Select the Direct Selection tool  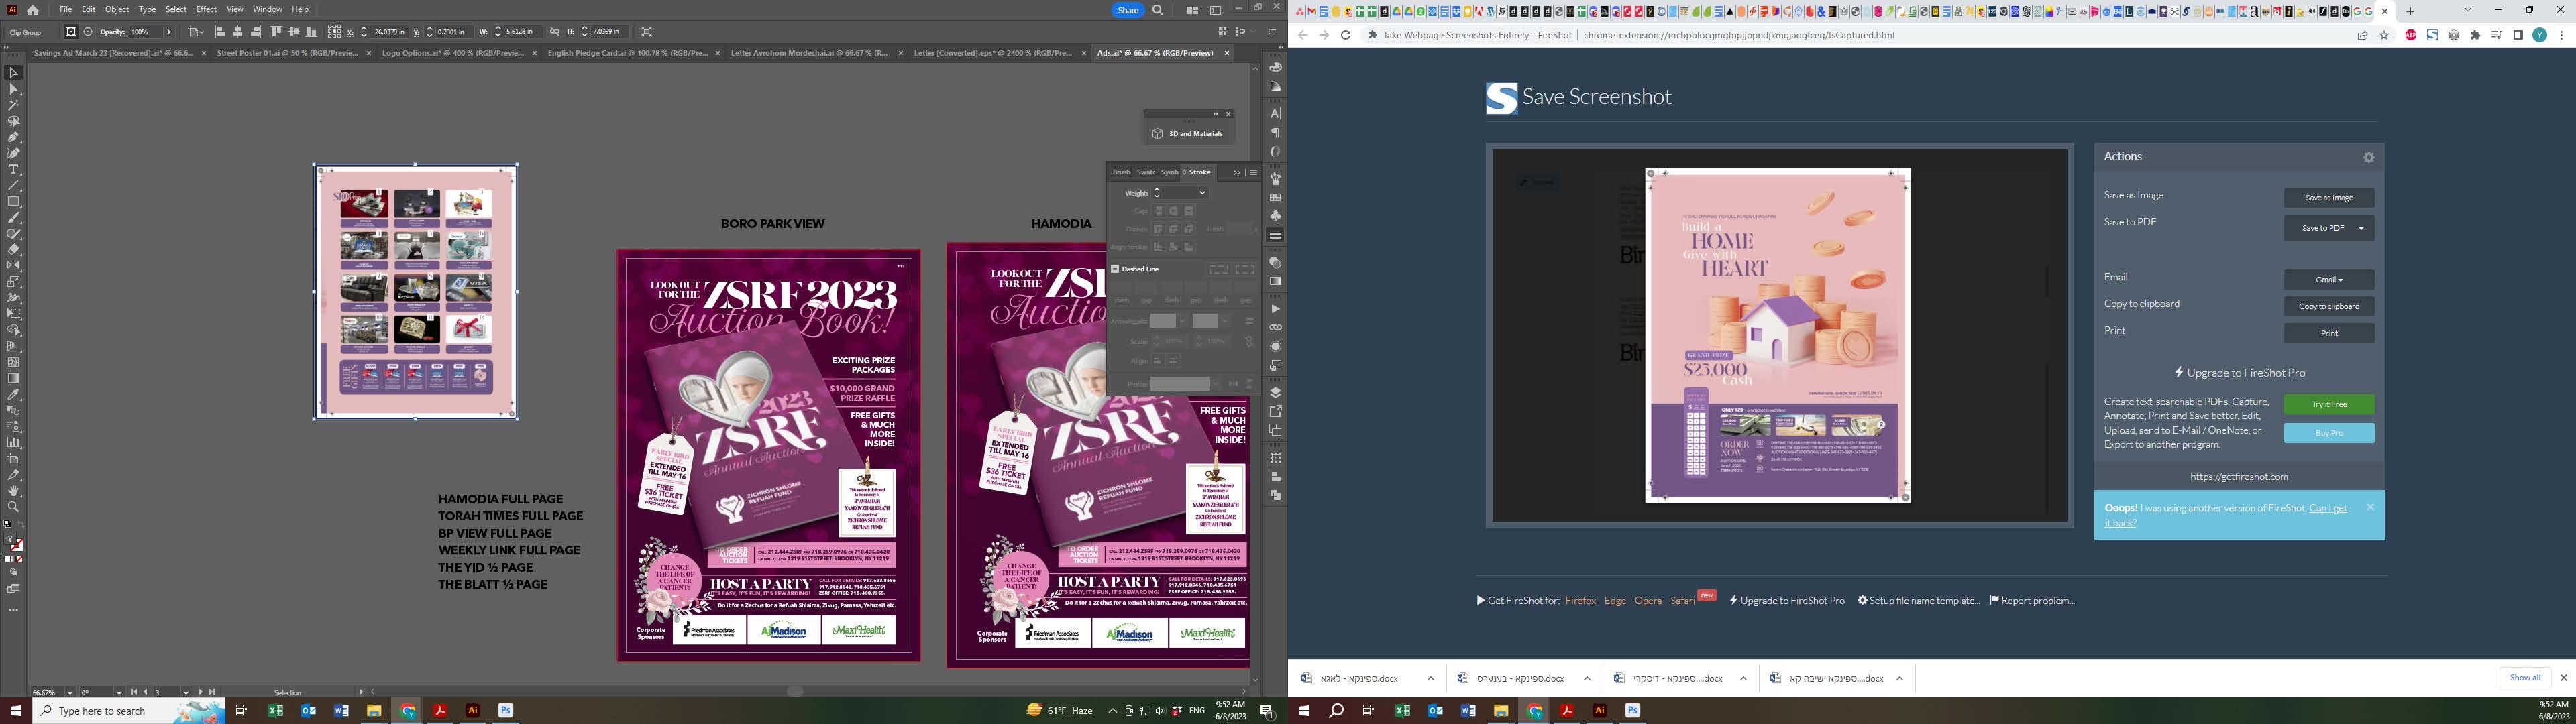click(14, 89)
